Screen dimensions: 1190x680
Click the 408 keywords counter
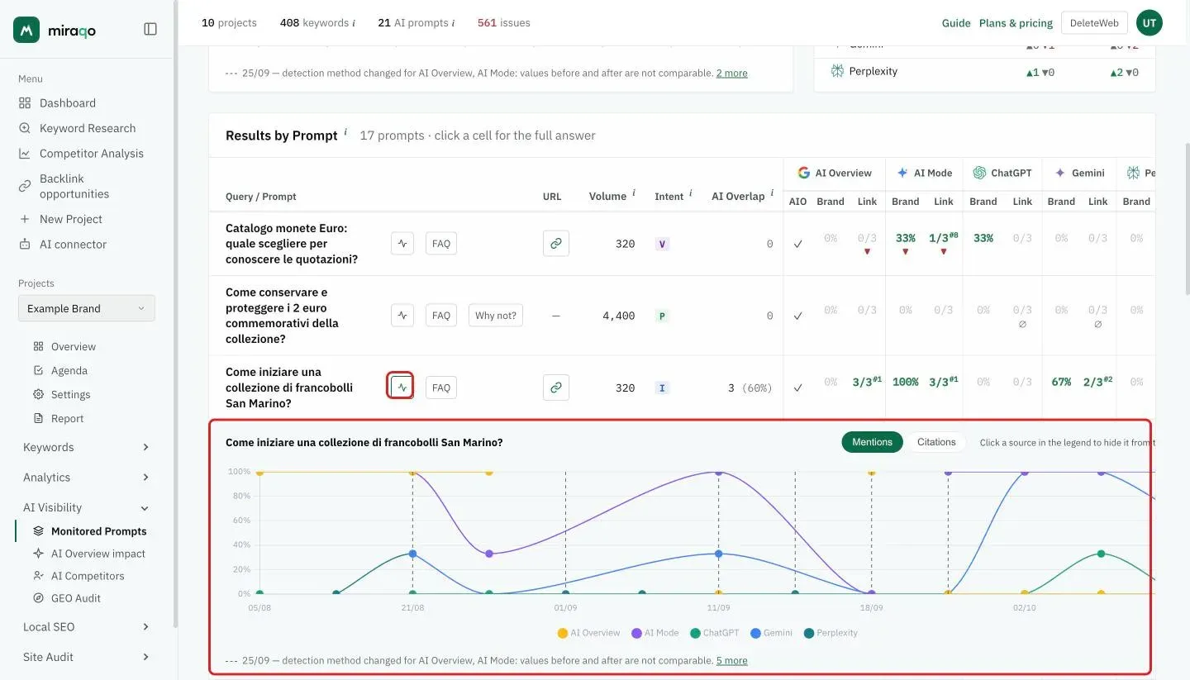coord(317,22)
